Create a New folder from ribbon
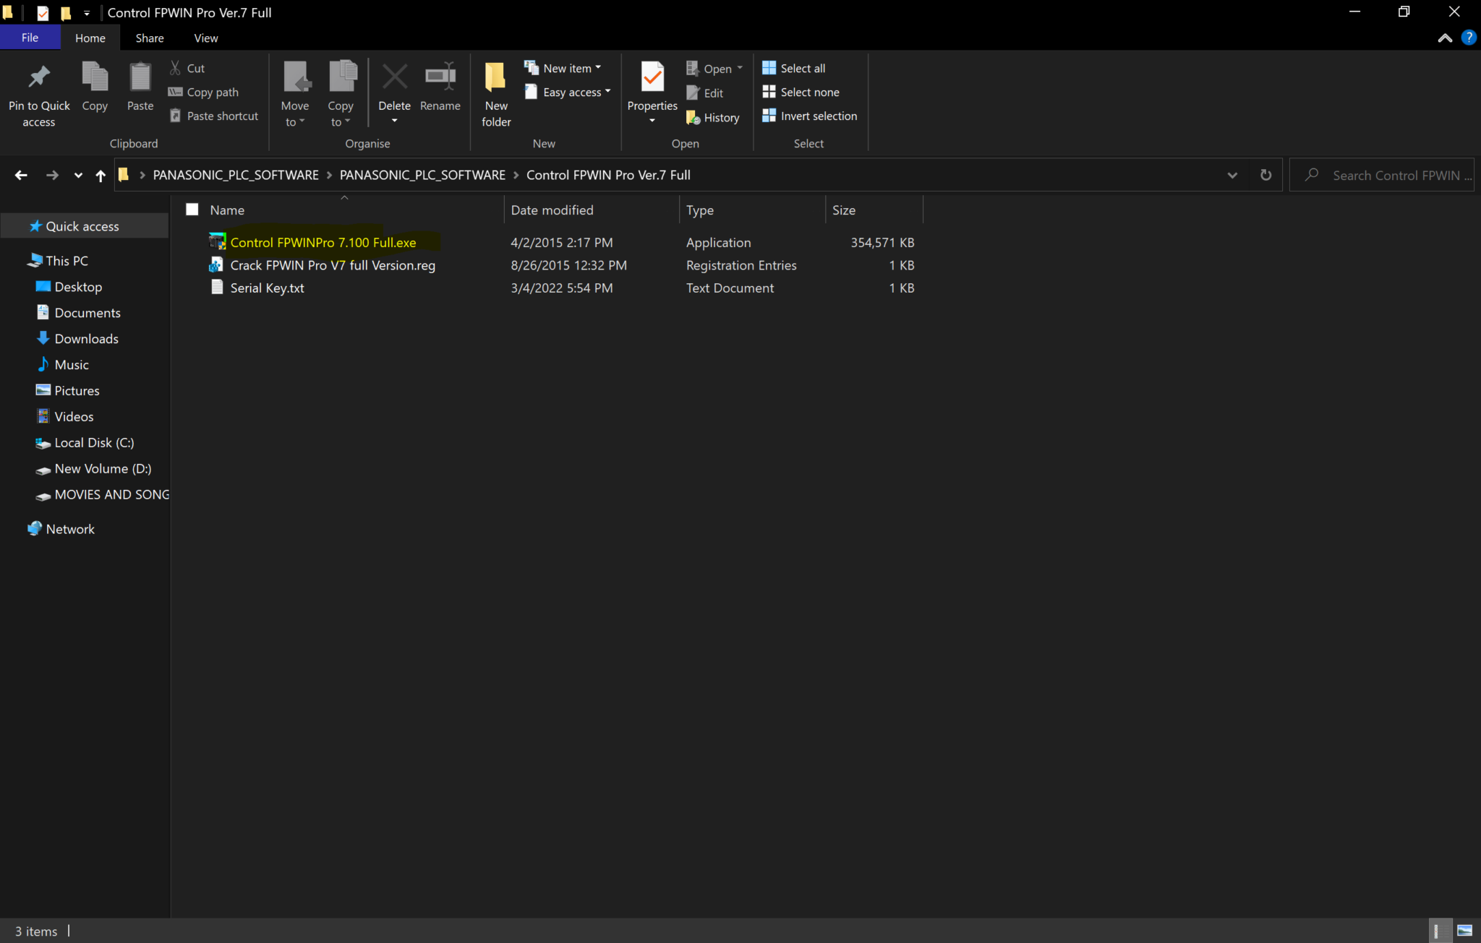The height and width of the screenshot is (943, 1481). (x=496, y=77)
